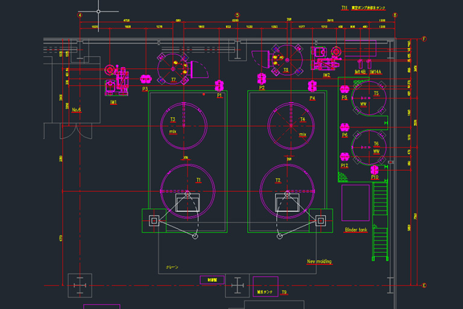Select the grid axis marker F
This screenshot has height=309, width=463.
424,39
